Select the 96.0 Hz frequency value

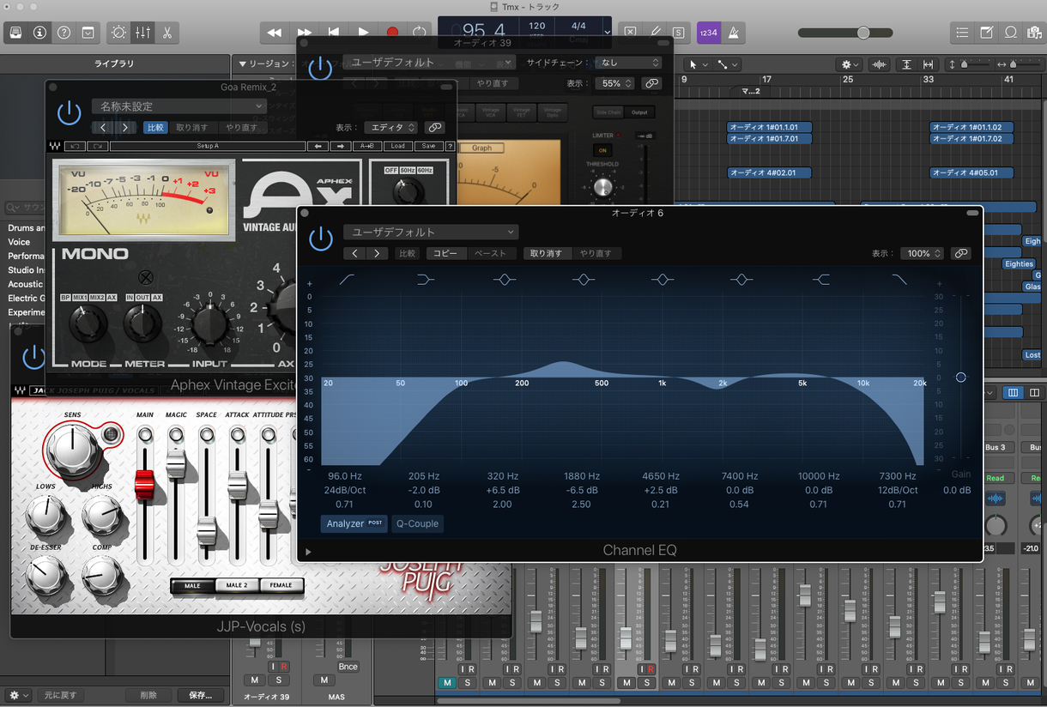point(344,476)
